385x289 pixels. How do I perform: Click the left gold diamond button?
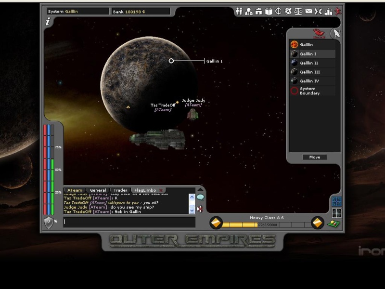tap(216, 223)
